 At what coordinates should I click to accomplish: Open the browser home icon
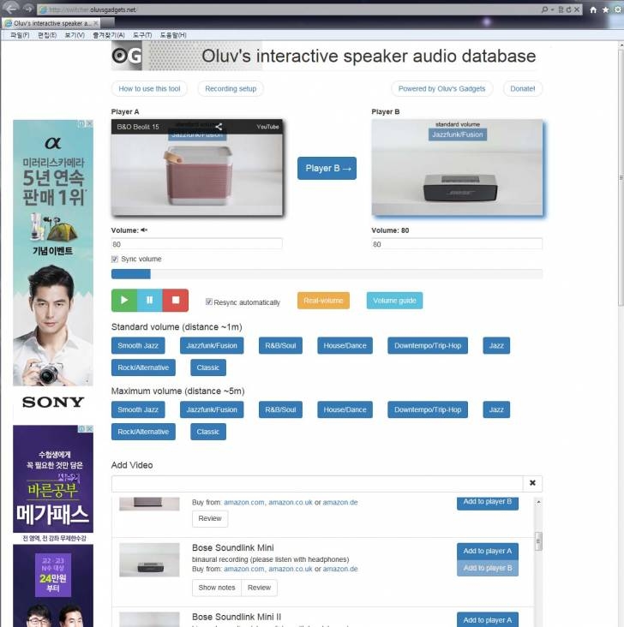click(x=593, y=9)
